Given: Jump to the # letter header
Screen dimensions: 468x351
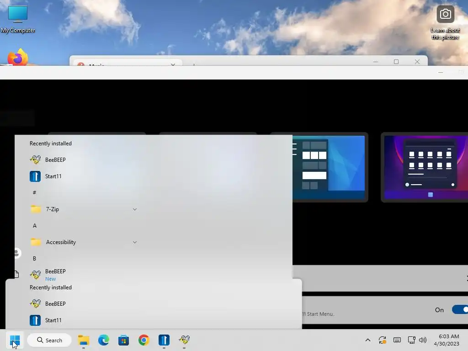Looking at the screenshot, I should click(34, 193).
